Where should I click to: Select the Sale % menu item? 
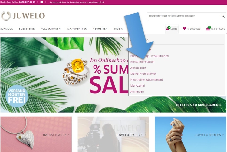118,29
